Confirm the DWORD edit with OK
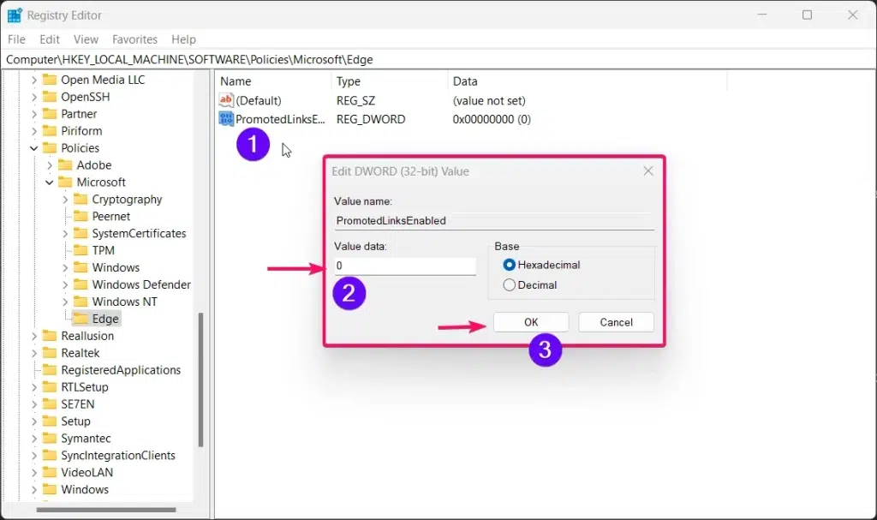The height and width of the screenshot is (520, 877). [531, 322]
